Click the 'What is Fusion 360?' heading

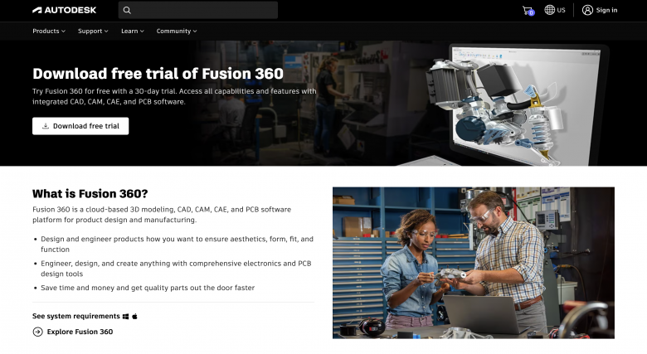pyautogui.click(x=90, y=193)
